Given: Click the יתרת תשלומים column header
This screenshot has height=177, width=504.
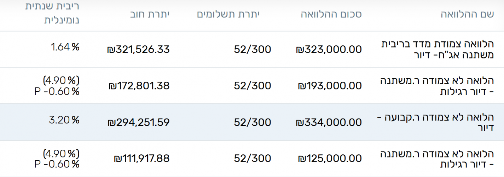Looking at the screenshot, I should tap(228, 15).
